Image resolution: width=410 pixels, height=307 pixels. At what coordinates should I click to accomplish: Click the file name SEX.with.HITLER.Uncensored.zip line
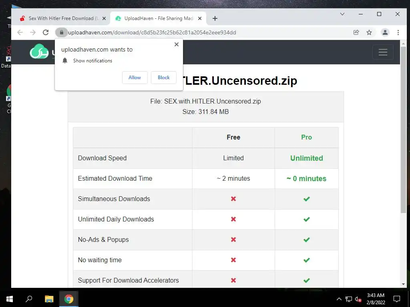coord(205,101)
